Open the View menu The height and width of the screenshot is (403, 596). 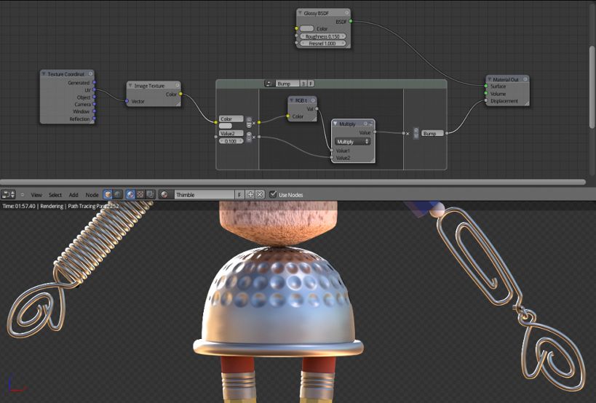coord(36,195)
